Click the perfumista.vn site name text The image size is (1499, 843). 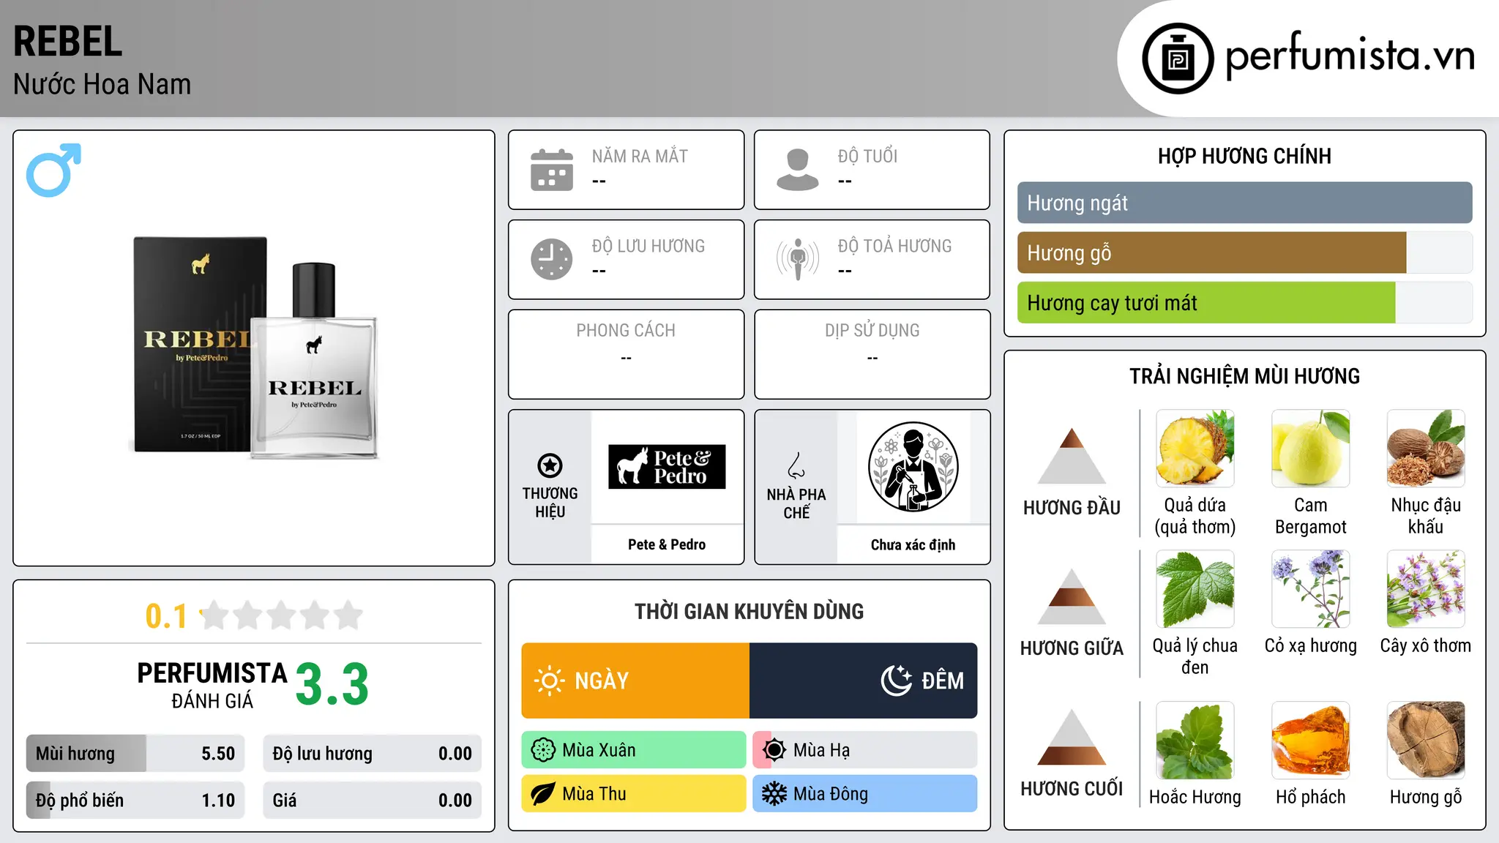click(1350, 55)
